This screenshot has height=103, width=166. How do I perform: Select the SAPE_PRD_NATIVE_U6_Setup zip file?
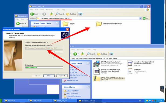109,79
